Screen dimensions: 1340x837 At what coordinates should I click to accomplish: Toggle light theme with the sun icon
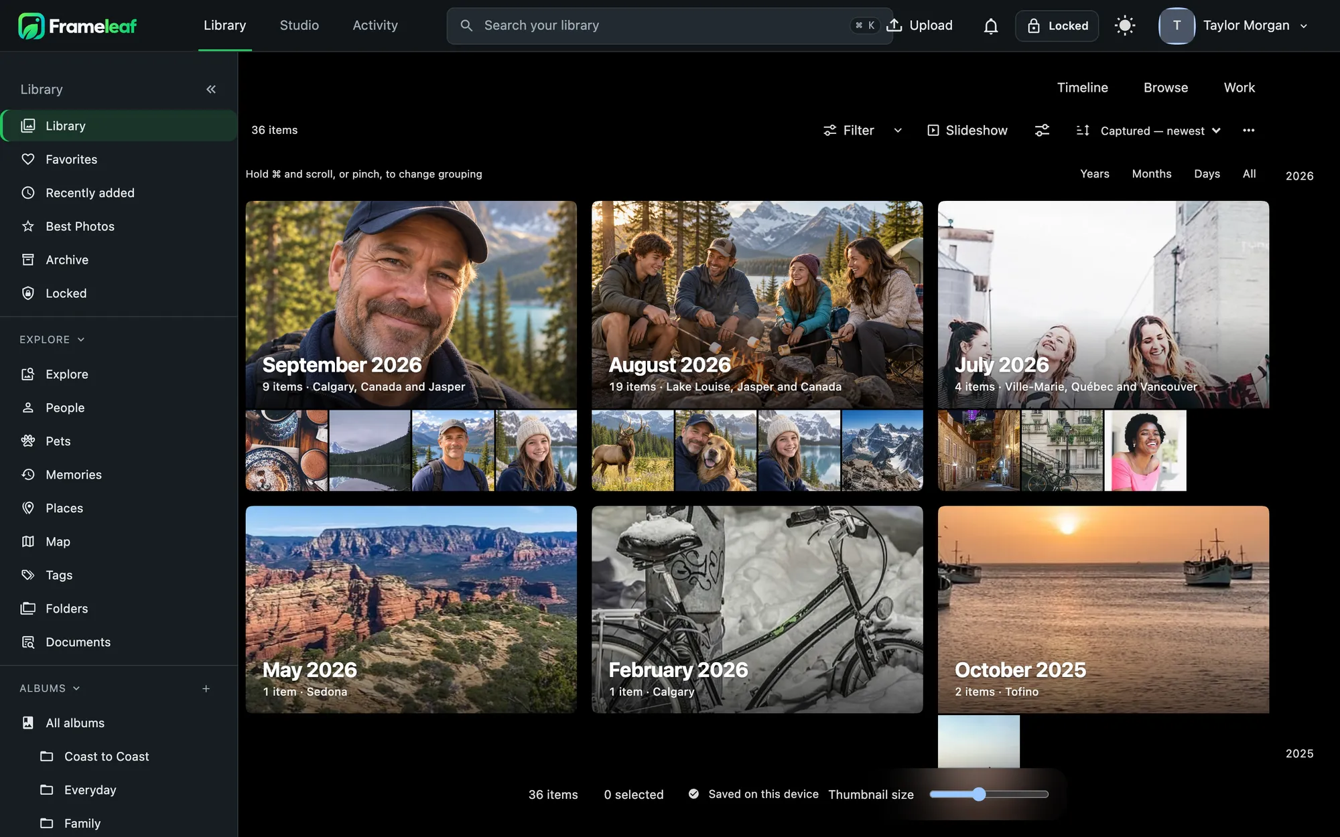1125,26
